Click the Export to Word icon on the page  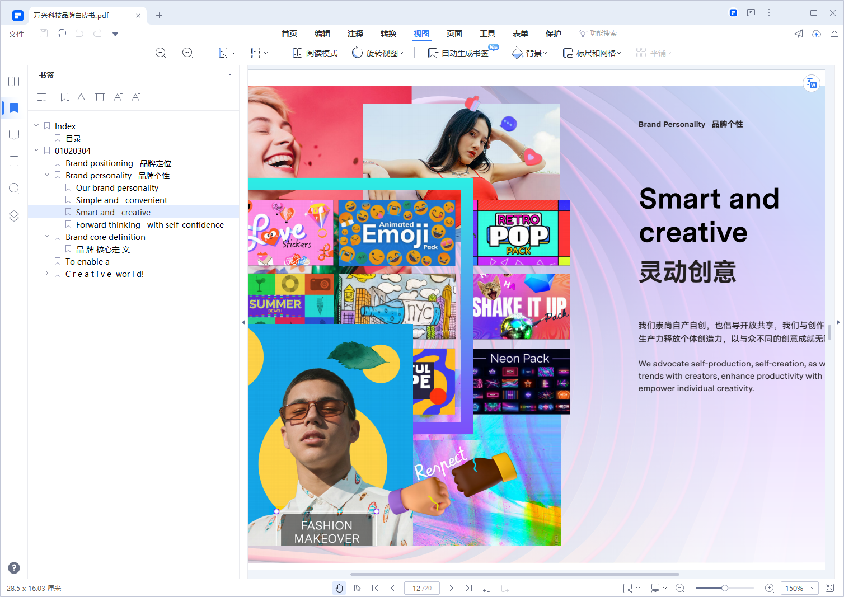tap(812, 83)
